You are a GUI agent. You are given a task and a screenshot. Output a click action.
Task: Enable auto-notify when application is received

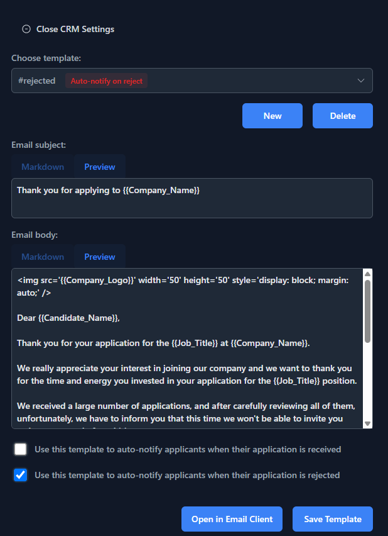[21, 449]
